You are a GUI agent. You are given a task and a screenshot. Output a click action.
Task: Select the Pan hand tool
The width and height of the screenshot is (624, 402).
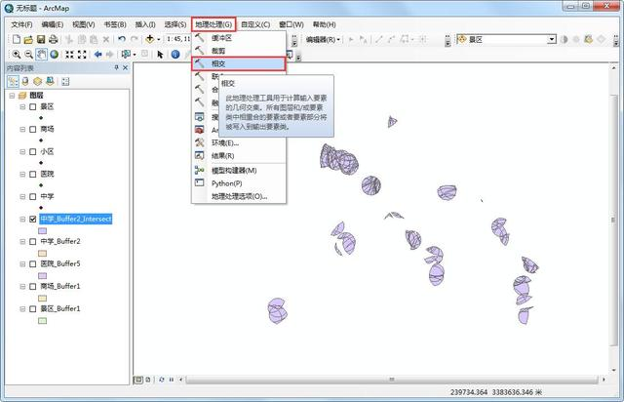[x=41, y=55]
